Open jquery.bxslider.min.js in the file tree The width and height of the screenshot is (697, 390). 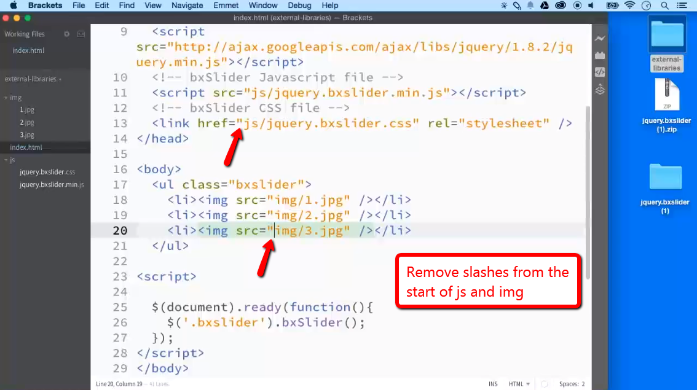(52, 184)
